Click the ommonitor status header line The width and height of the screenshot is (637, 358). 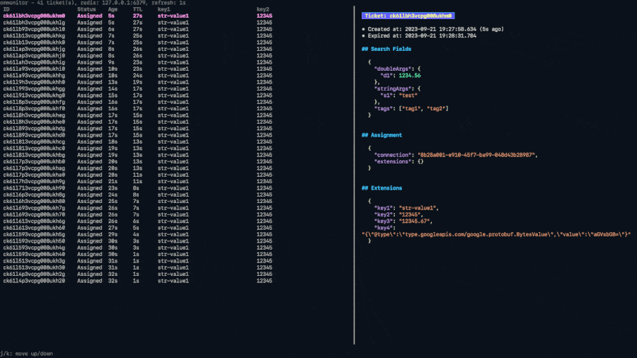click(x=93, y=3)
